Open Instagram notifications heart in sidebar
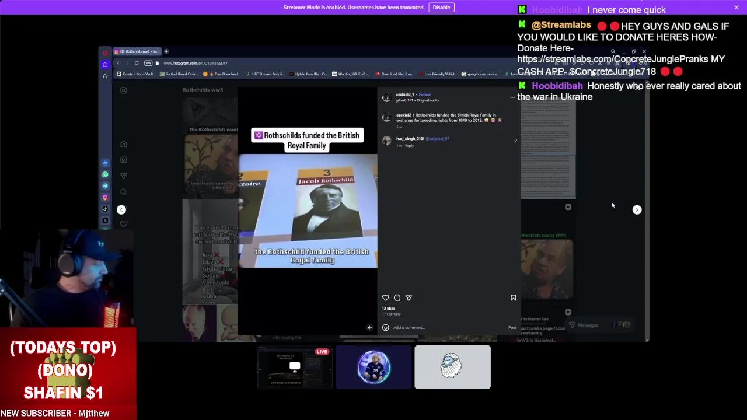 tap(123, 224)
